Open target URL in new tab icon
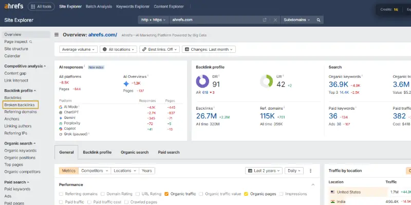The image size is (411, 205). (265, 20)
